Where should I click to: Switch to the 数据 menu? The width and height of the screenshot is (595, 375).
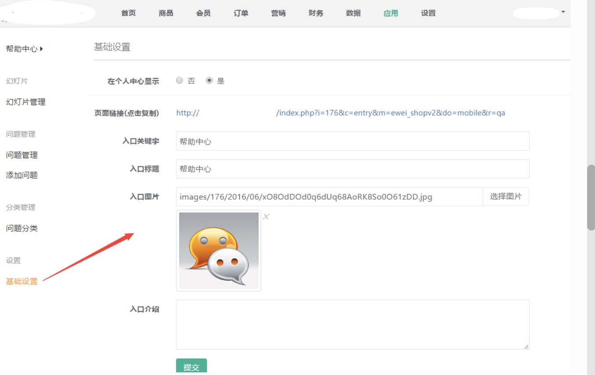point(353,13)
